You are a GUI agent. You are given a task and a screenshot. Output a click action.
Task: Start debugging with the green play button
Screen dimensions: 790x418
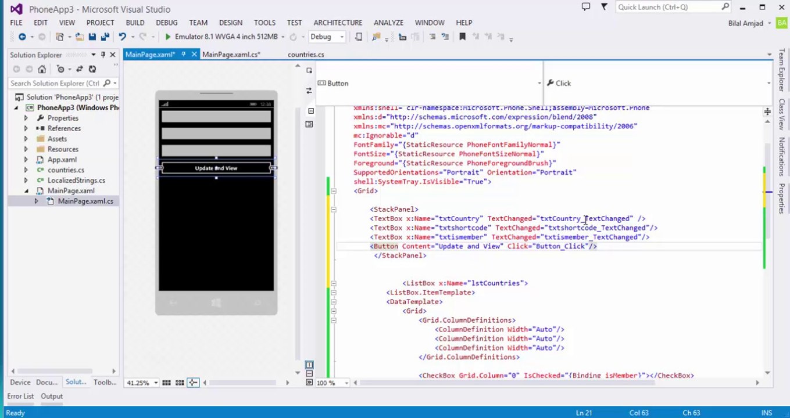pyautogui.click(x=167, y=37)
